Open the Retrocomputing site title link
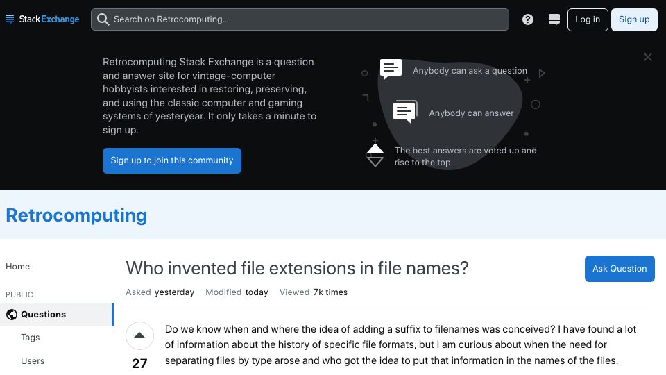The width and height of the screenshot is (666, 375). pos(76,215)
